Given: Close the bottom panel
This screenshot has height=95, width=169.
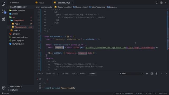Looking at the screenshot, I should pos(166,74).
